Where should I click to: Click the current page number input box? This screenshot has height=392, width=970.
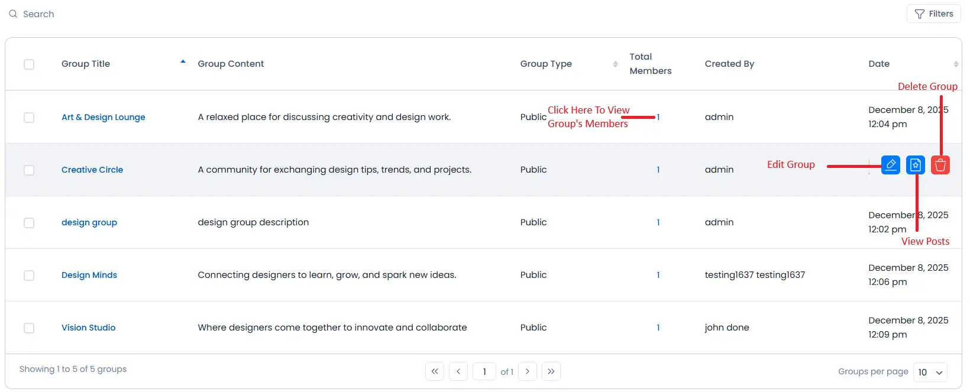[x=484, y=371]
